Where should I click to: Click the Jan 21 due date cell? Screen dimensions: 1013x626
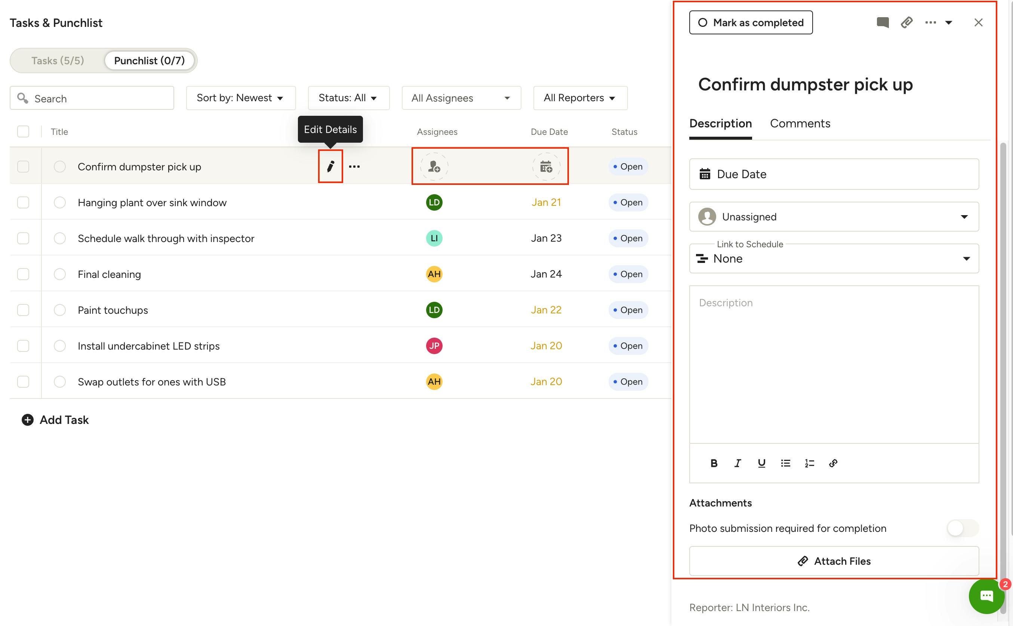[x=546, y=202]
